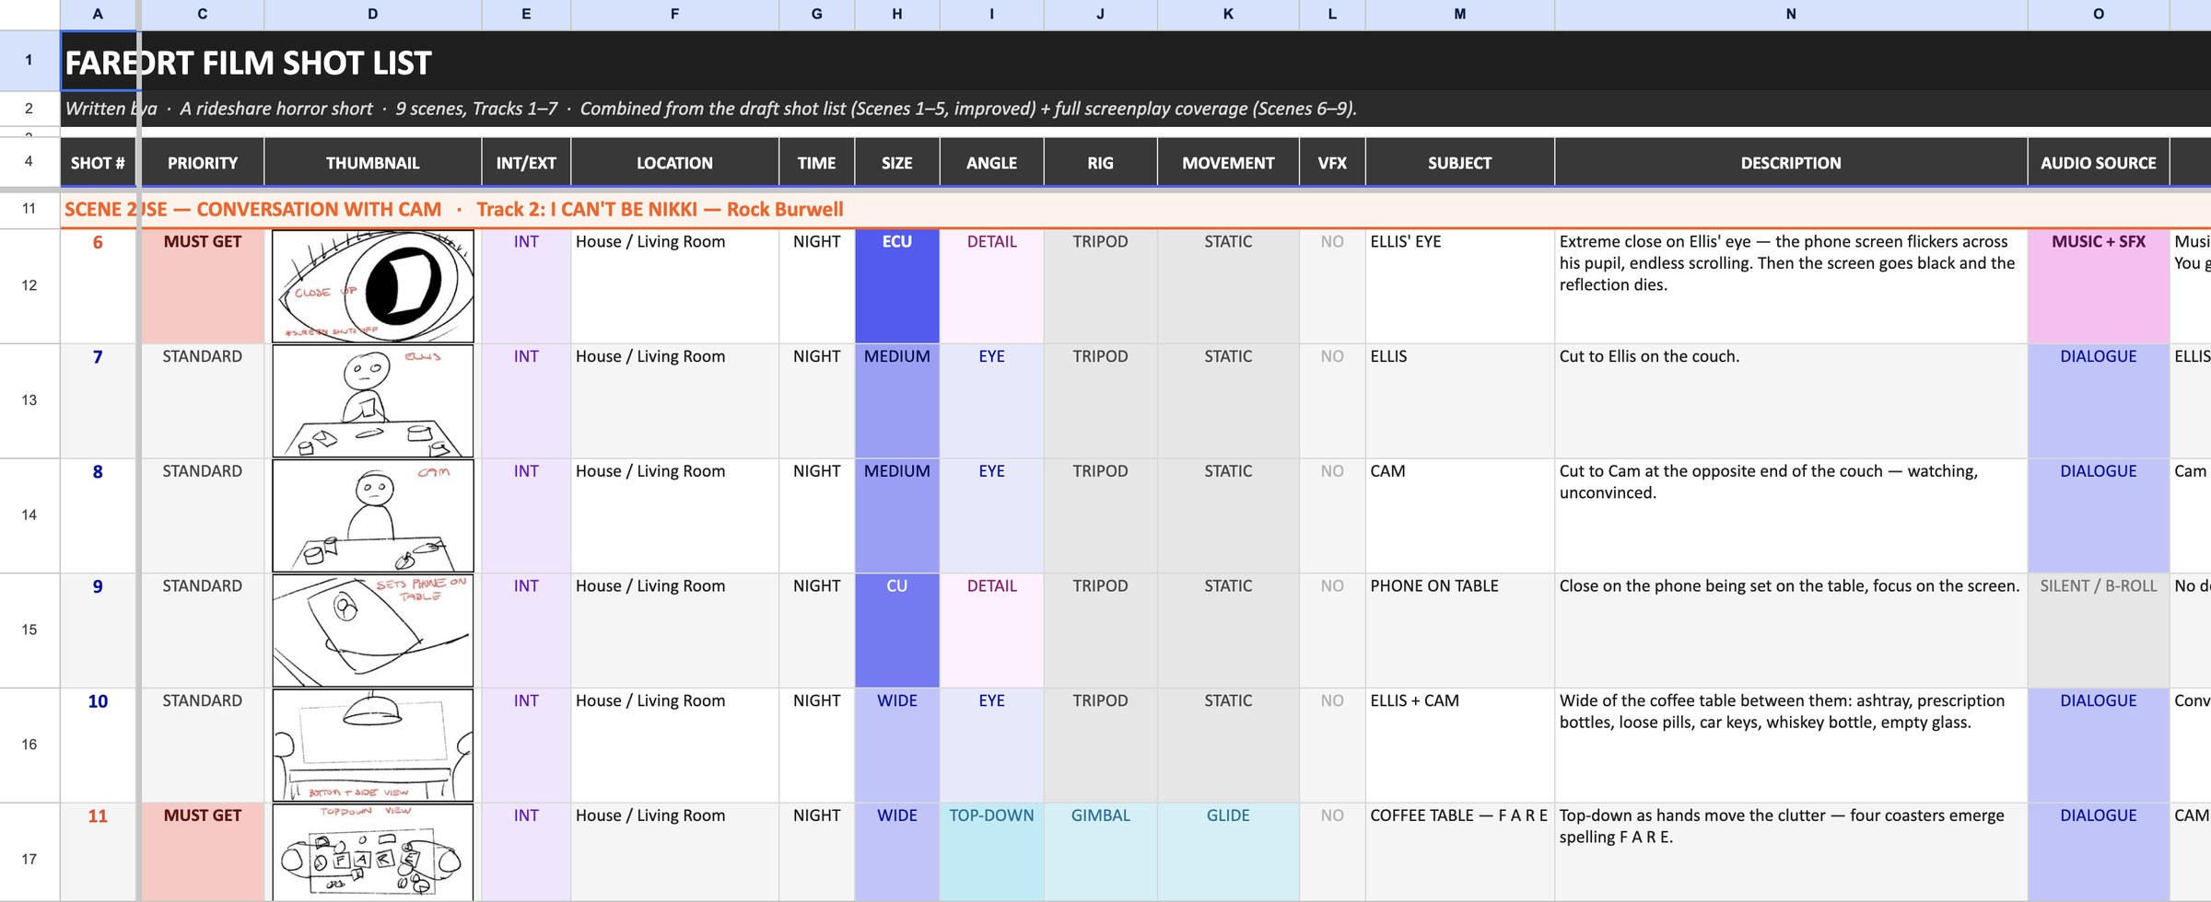Screen dimensions: 2211x902
Task: Click the MUST GET cell for shot 6
Action: 203,286
